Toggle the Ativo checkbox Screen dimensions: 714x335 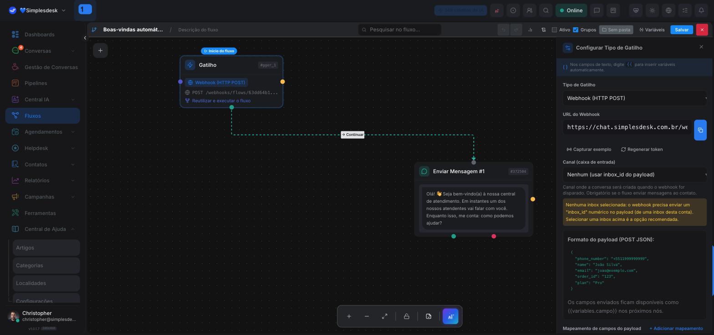tap(554, 30)
